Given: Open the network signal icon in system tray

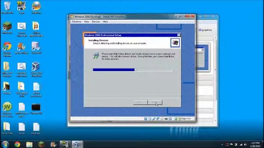Looking at the screenshot, I should (241, 144).
